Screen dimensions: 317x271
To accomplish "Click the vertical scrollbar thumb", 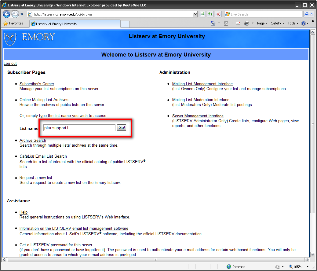I will [312, 124].
